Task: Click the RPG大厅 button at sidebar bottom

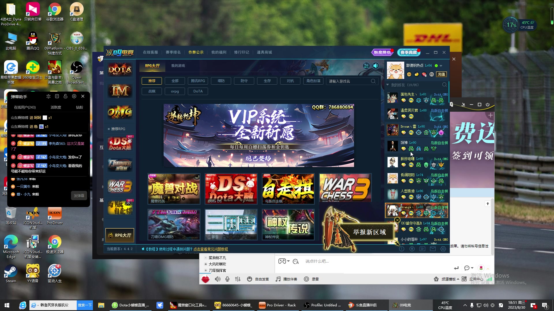Action: coord(120,235)
